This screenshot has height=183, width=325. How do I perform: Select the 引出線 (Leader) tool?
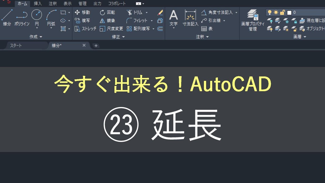click(x=211, y=21)
